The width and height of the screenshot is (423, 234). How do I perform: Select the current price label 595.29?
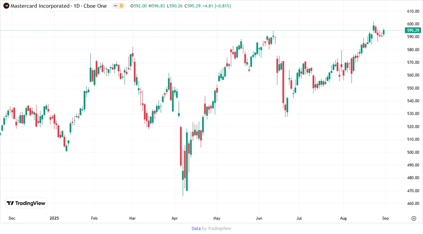[413, 31]
